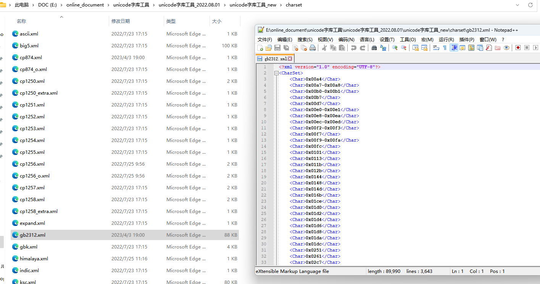Redo the last undone edit

tap(363, 48)
